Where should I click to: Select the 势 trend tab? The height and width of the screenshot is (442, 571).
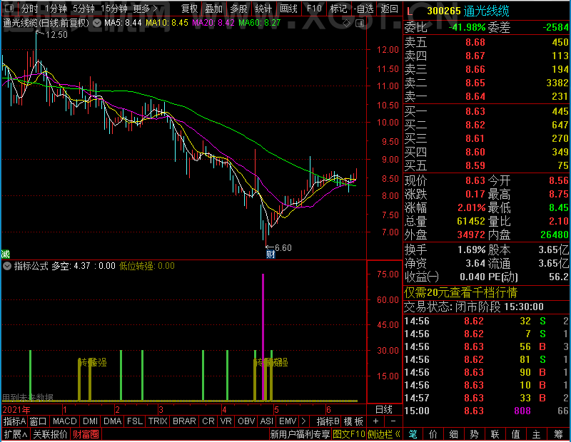[474, 434]
